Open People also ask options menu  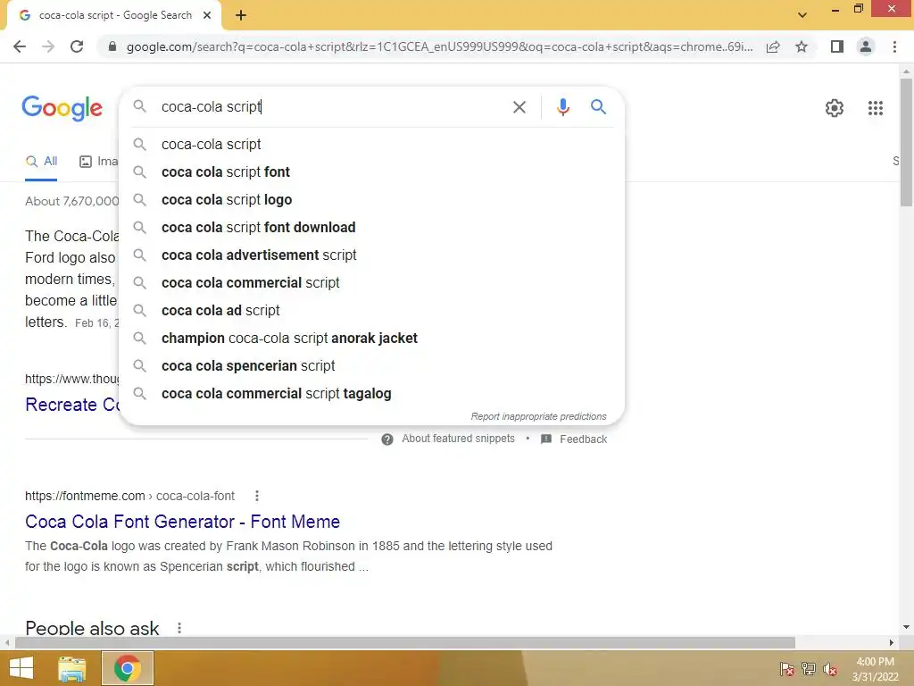point(179,628)
